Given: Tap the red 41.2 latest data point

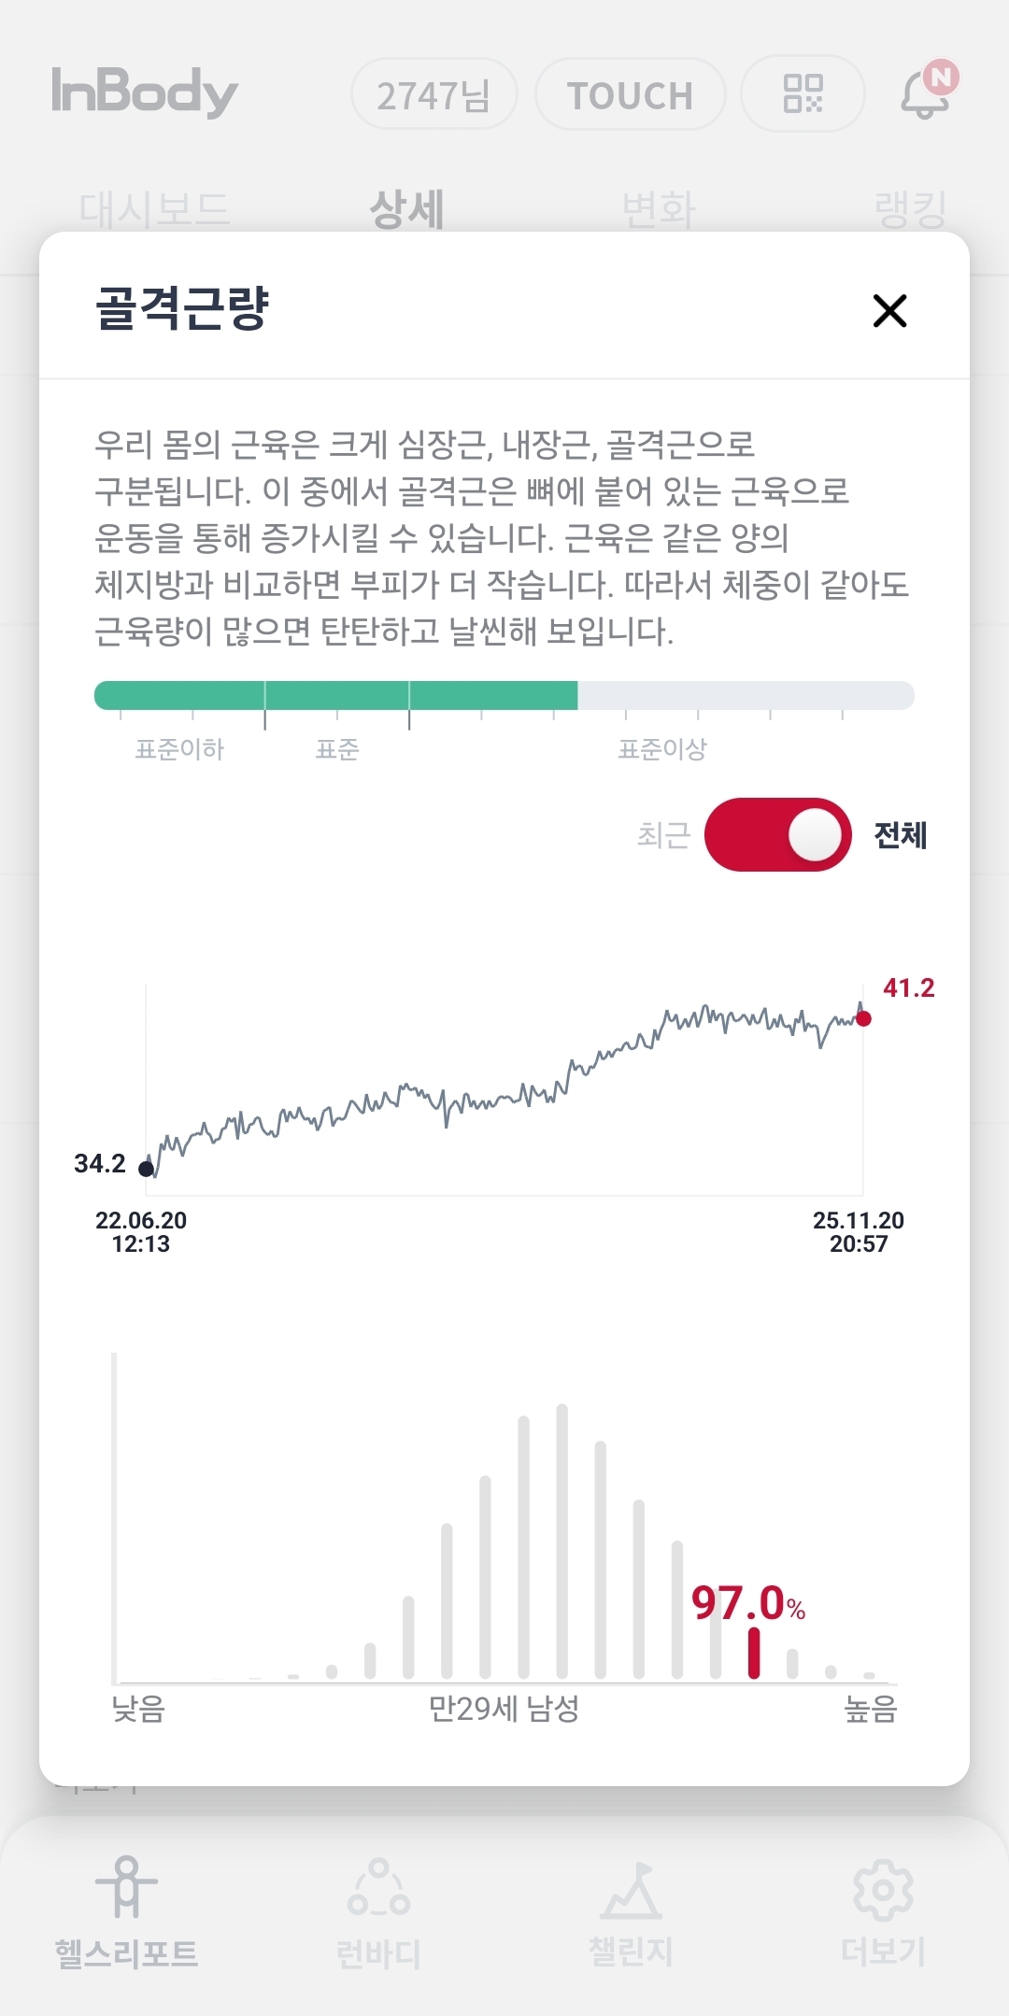Looking at the screenshot, I should tap(863, 1018).
